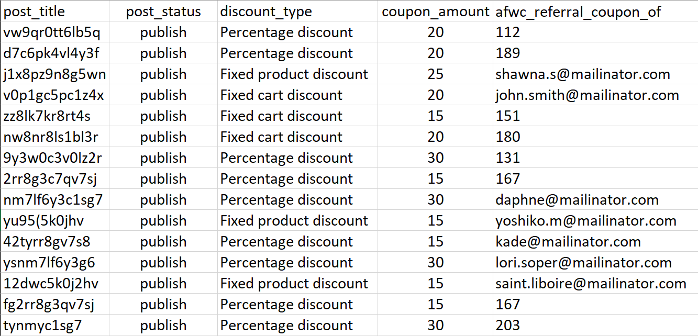Select the john.smith@mailinator.com cell

[x=595, y=95]
